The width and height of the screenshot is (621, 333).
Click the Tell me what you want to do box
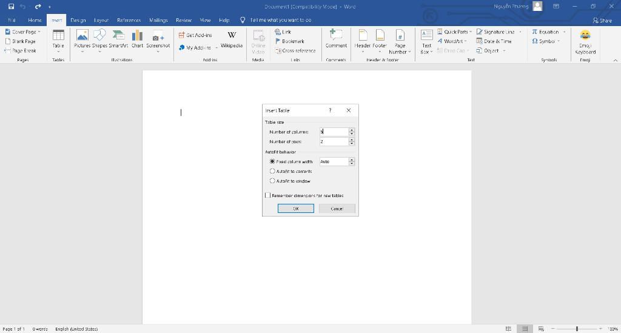pyautogui.click(x=280, y=20)
